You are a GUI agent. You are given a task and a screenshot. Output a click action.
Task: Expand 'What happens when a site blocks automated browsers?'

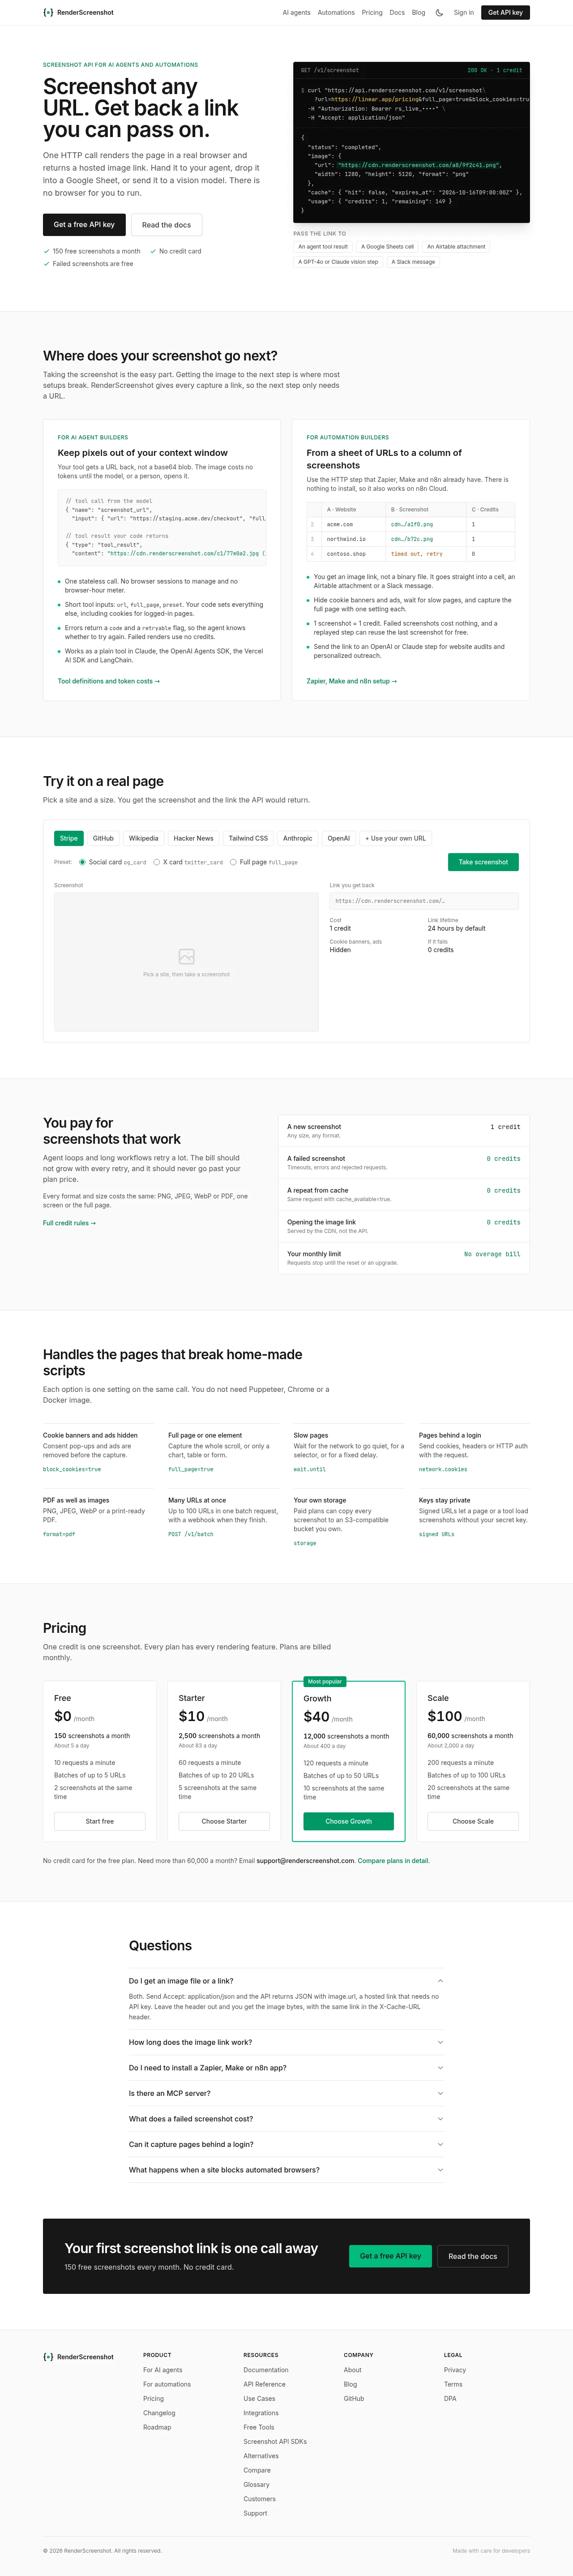(x=286, y=2169)
